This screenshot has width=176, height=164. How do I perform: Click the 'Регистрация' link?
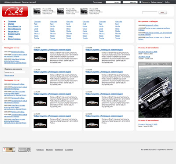pos(97,2)
